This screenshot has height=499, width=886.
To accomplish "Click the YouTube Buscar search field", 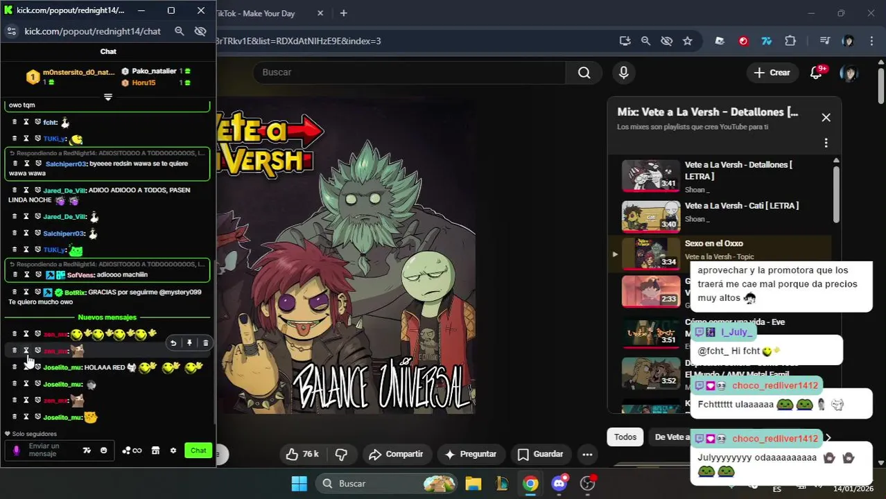I will pos(409,72).
